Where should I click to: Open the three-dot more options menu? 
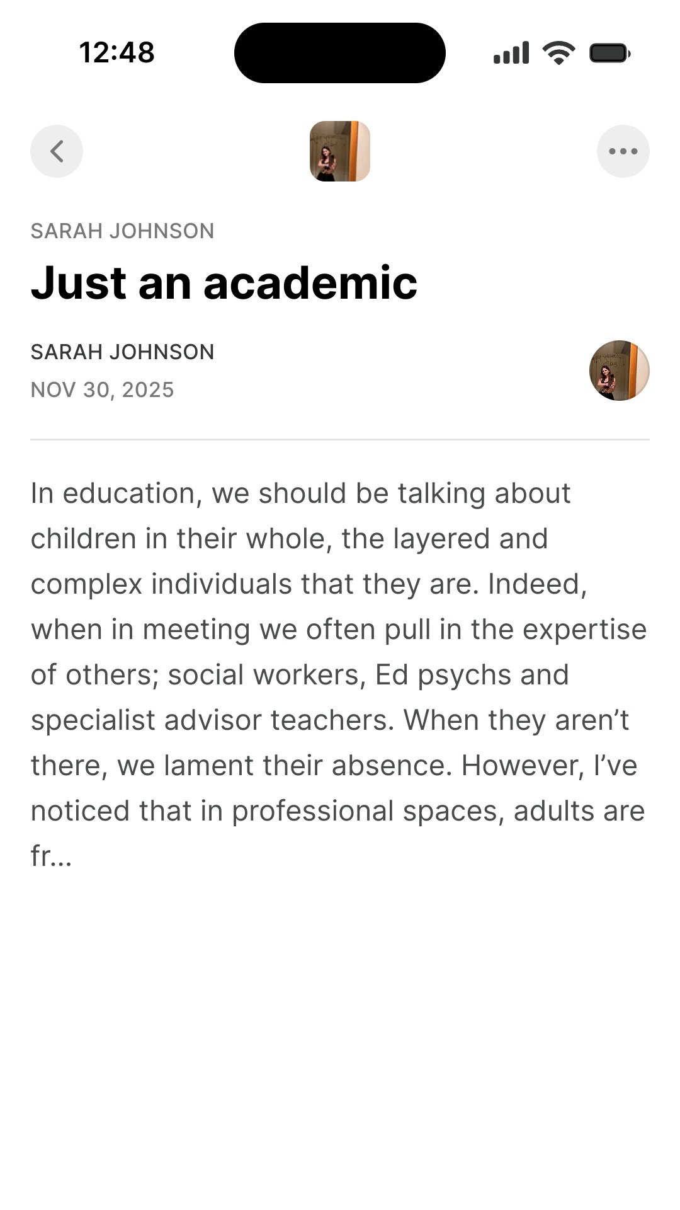623,151
